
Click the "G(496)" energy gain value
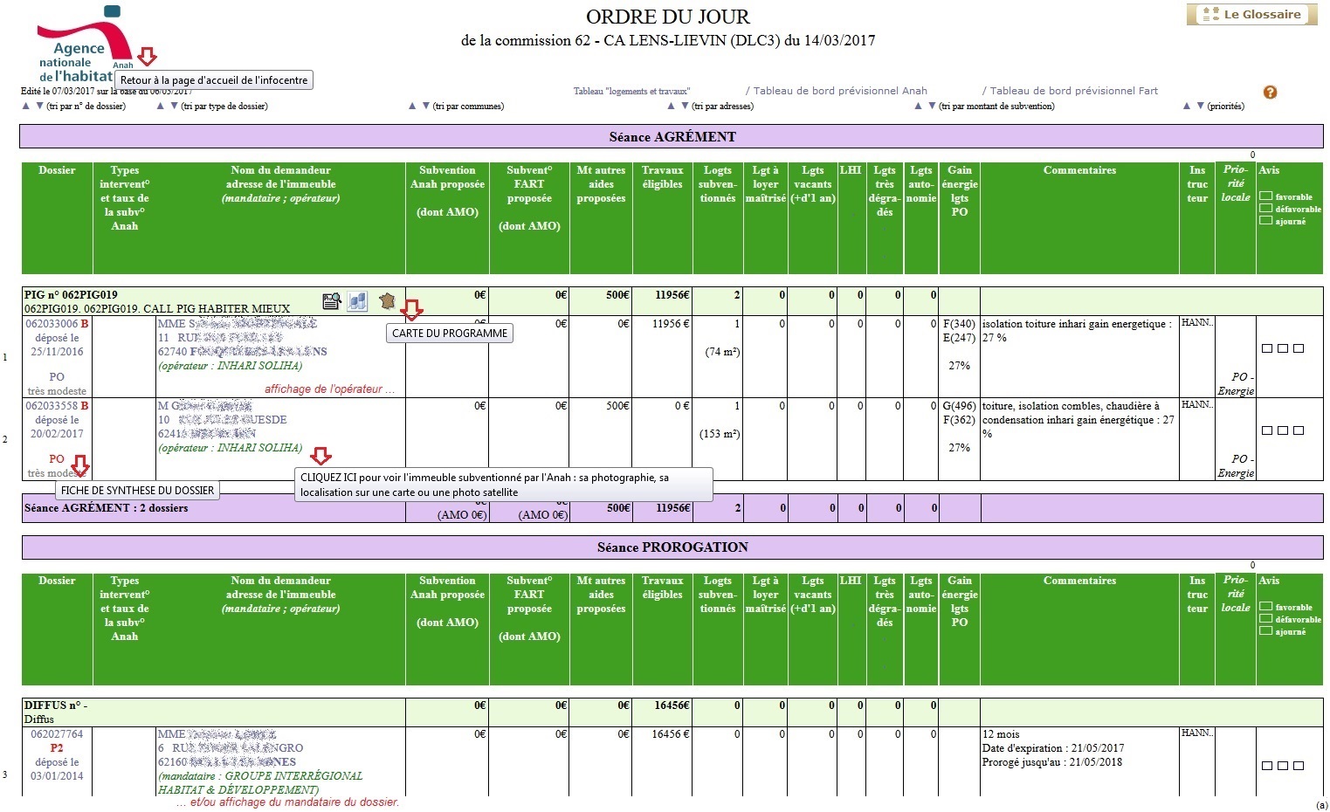click(959, 406)
